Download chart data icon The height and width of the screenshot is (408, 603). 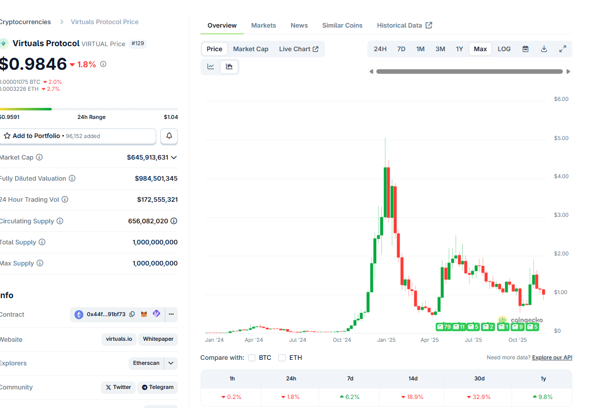544,49
